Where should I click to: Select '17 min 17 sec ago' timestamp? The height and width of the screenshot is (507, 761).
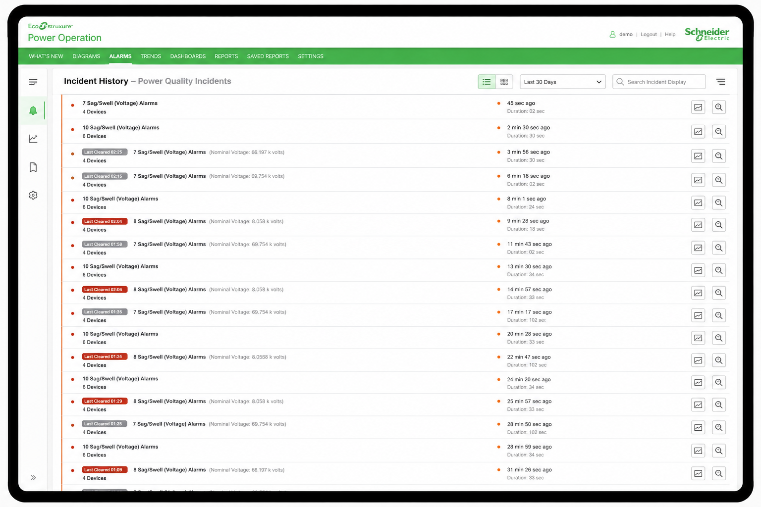coord(529,312)
